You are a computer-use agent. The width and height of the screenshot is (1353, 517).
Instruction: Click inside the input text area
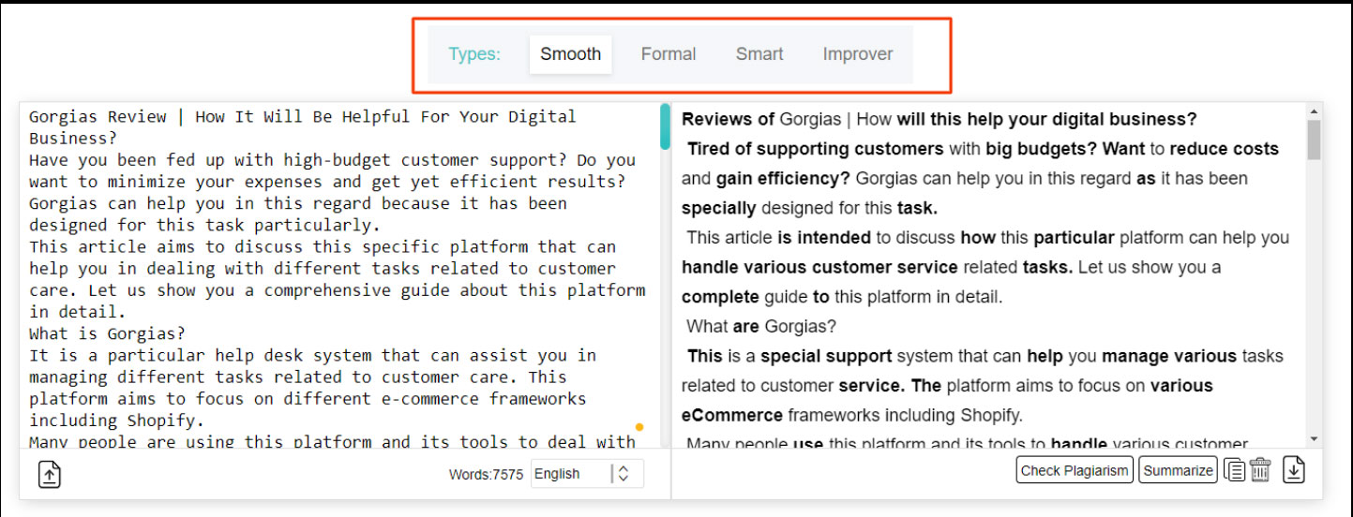coord(338,281)
